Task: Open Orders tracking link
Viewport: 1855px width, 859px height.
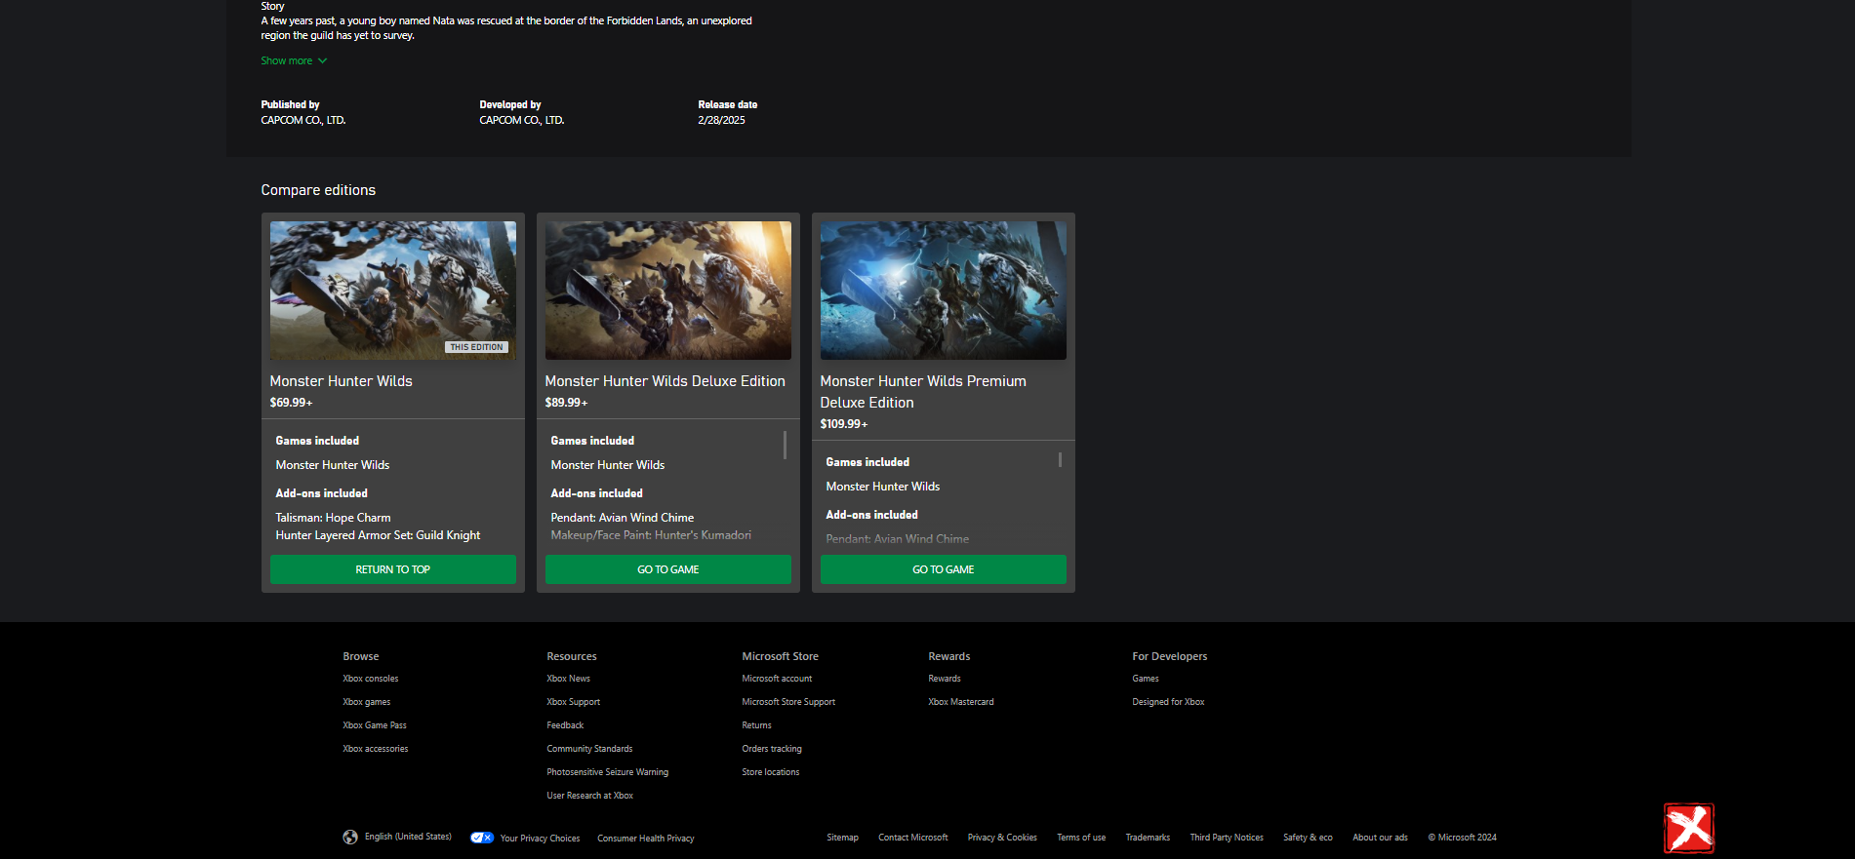Action: pyautogui.click(x=772, y=749)
